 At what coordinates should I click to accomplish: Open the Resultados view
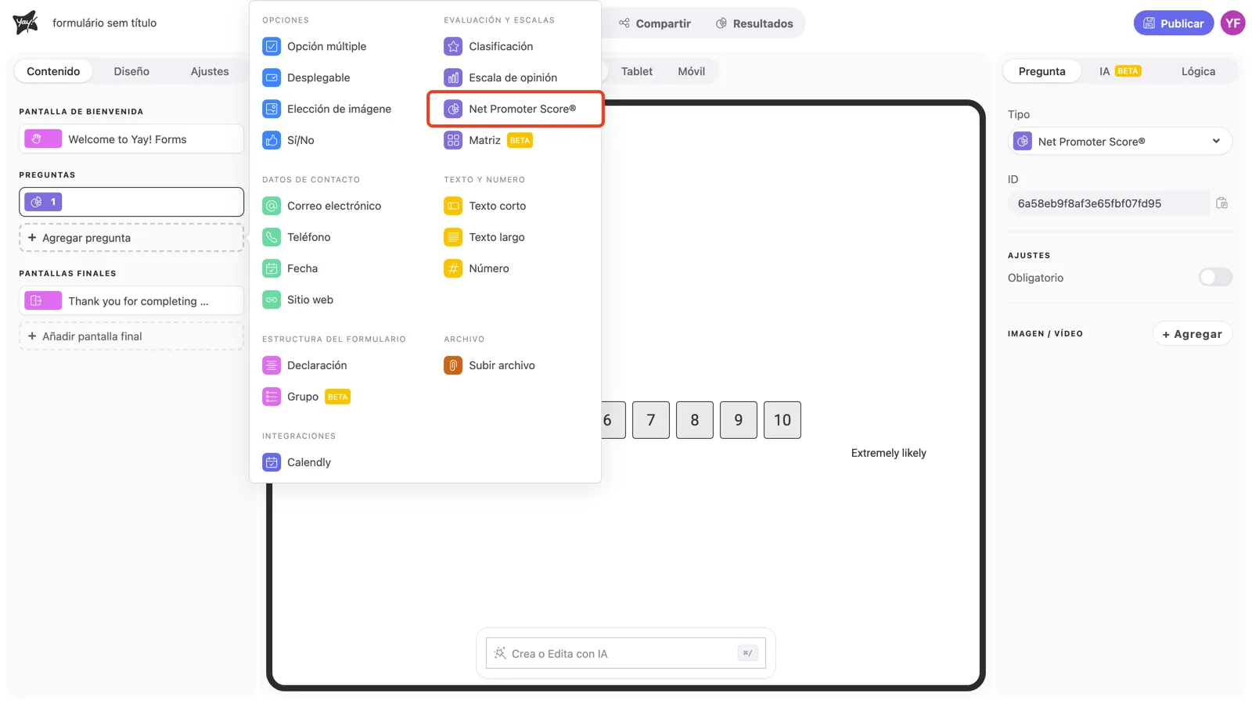[x=754, y=23]
